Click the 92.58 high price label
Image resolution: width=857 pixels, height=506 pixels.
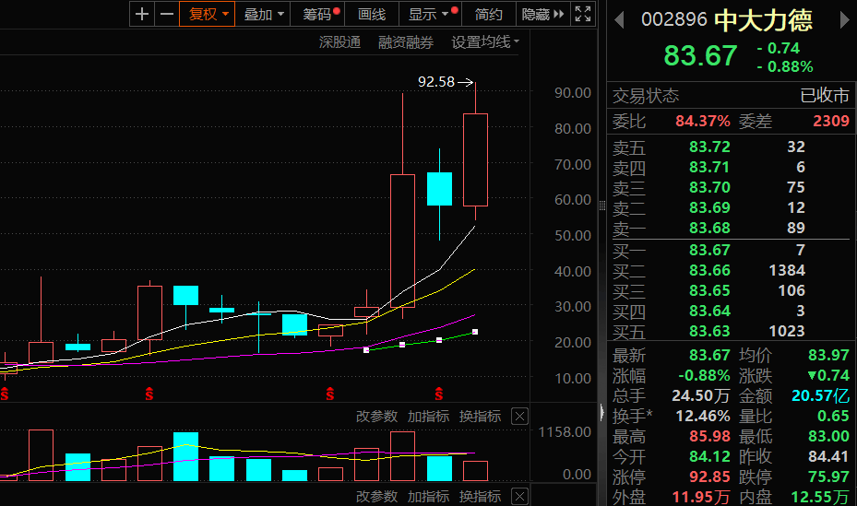coord(436,82)
